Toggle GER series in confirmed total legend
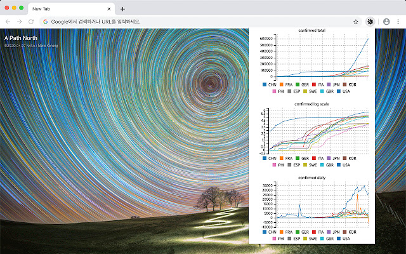 [302, 84]
